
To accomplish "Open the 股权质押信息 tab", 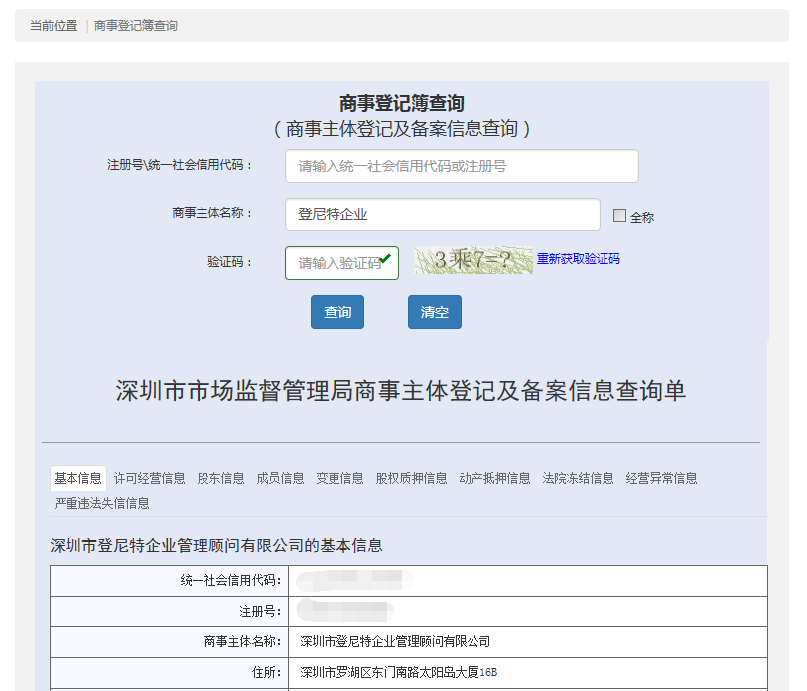I will tap(411, 478).
